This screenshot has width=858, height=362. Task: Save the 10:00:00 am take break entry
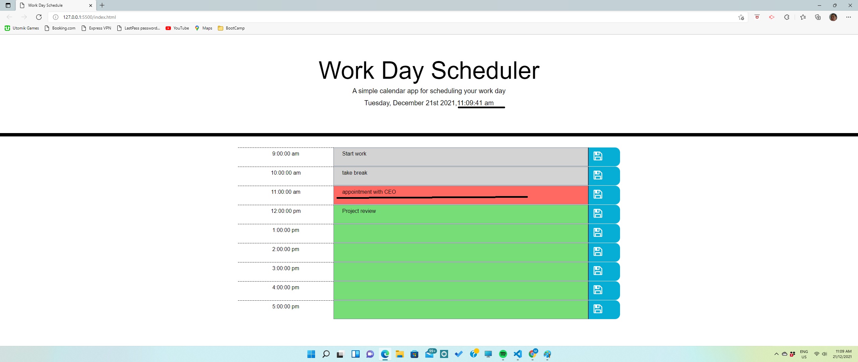pyautogui.click(x=604, y=176)
